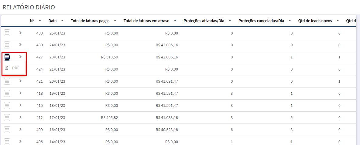This screenshot has height=145, width=360.
Task: Open Nº column dropdown arrow
Action: tap(40, 21)
